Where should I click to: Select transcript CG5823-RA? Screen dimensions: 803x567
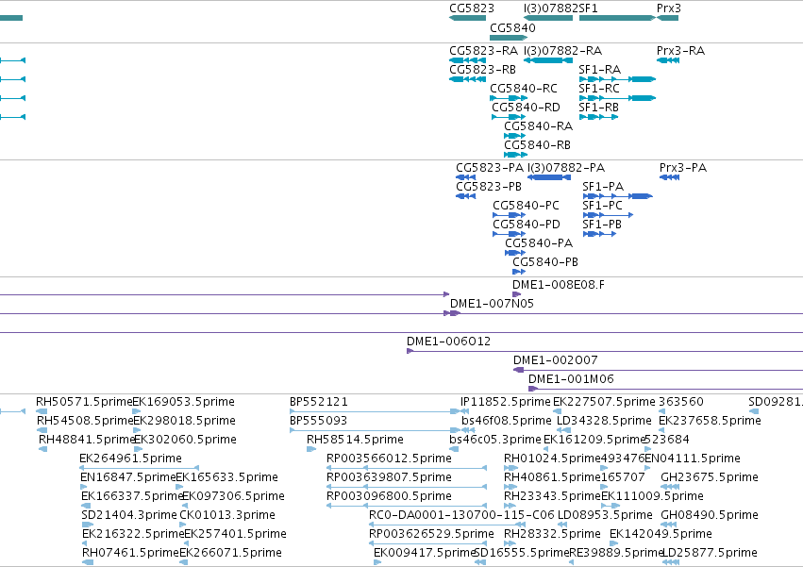pyautogui.click(x=468, y=60)
